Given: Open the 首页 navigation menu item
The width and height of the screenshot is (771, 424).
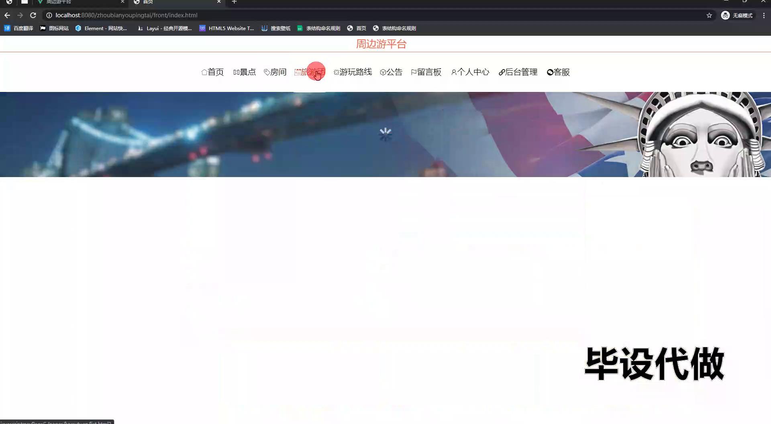Looking at the screenshot, I should pos(212,72).
